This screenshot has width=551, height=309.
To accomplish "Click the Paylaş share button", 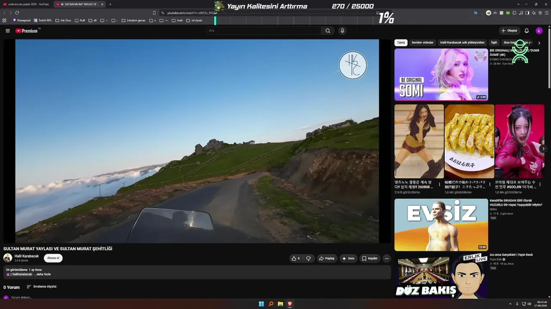I will pyautogui.click(x=327, y=258).
